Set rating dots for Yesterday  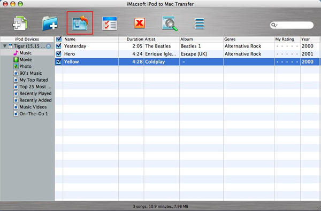(x=287, y=46)
